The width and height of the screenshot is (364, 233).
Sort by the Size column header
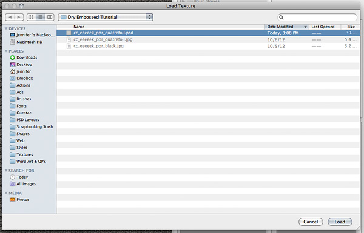pos(351,27)
